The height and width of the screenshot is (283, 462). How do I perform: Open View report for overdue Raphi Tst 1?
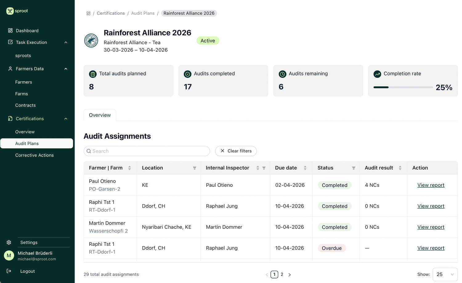point(431,248)
